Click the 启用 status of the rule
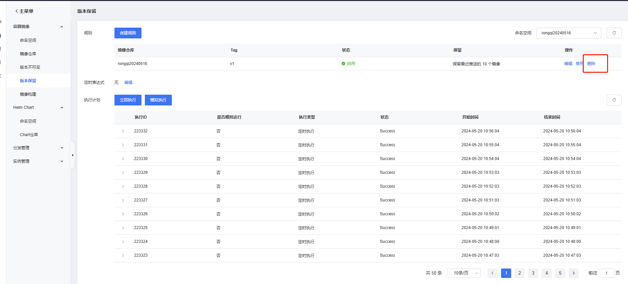The image size is (628, 284). 348,64
